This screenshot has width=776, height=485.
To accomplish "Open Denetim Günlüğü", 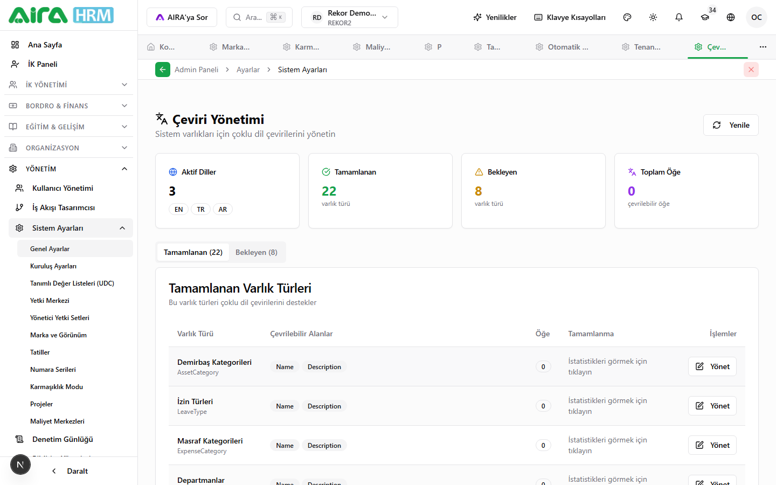I will (71, 439).
